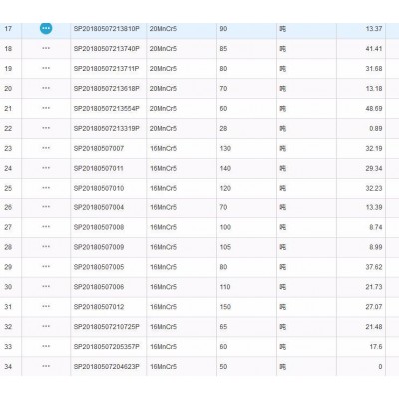The width and height of the screenshot is (399, 399).
Task: Open the more-options dots for row 34
Action: [x=46, y=366]
